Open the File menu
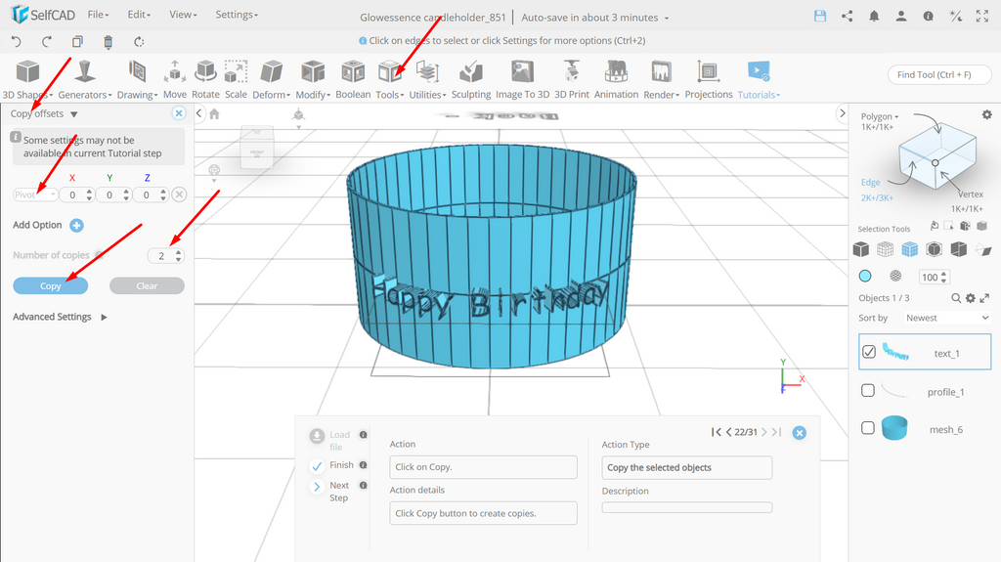Viewport: 1001px width, 562px height. (98, 14)
